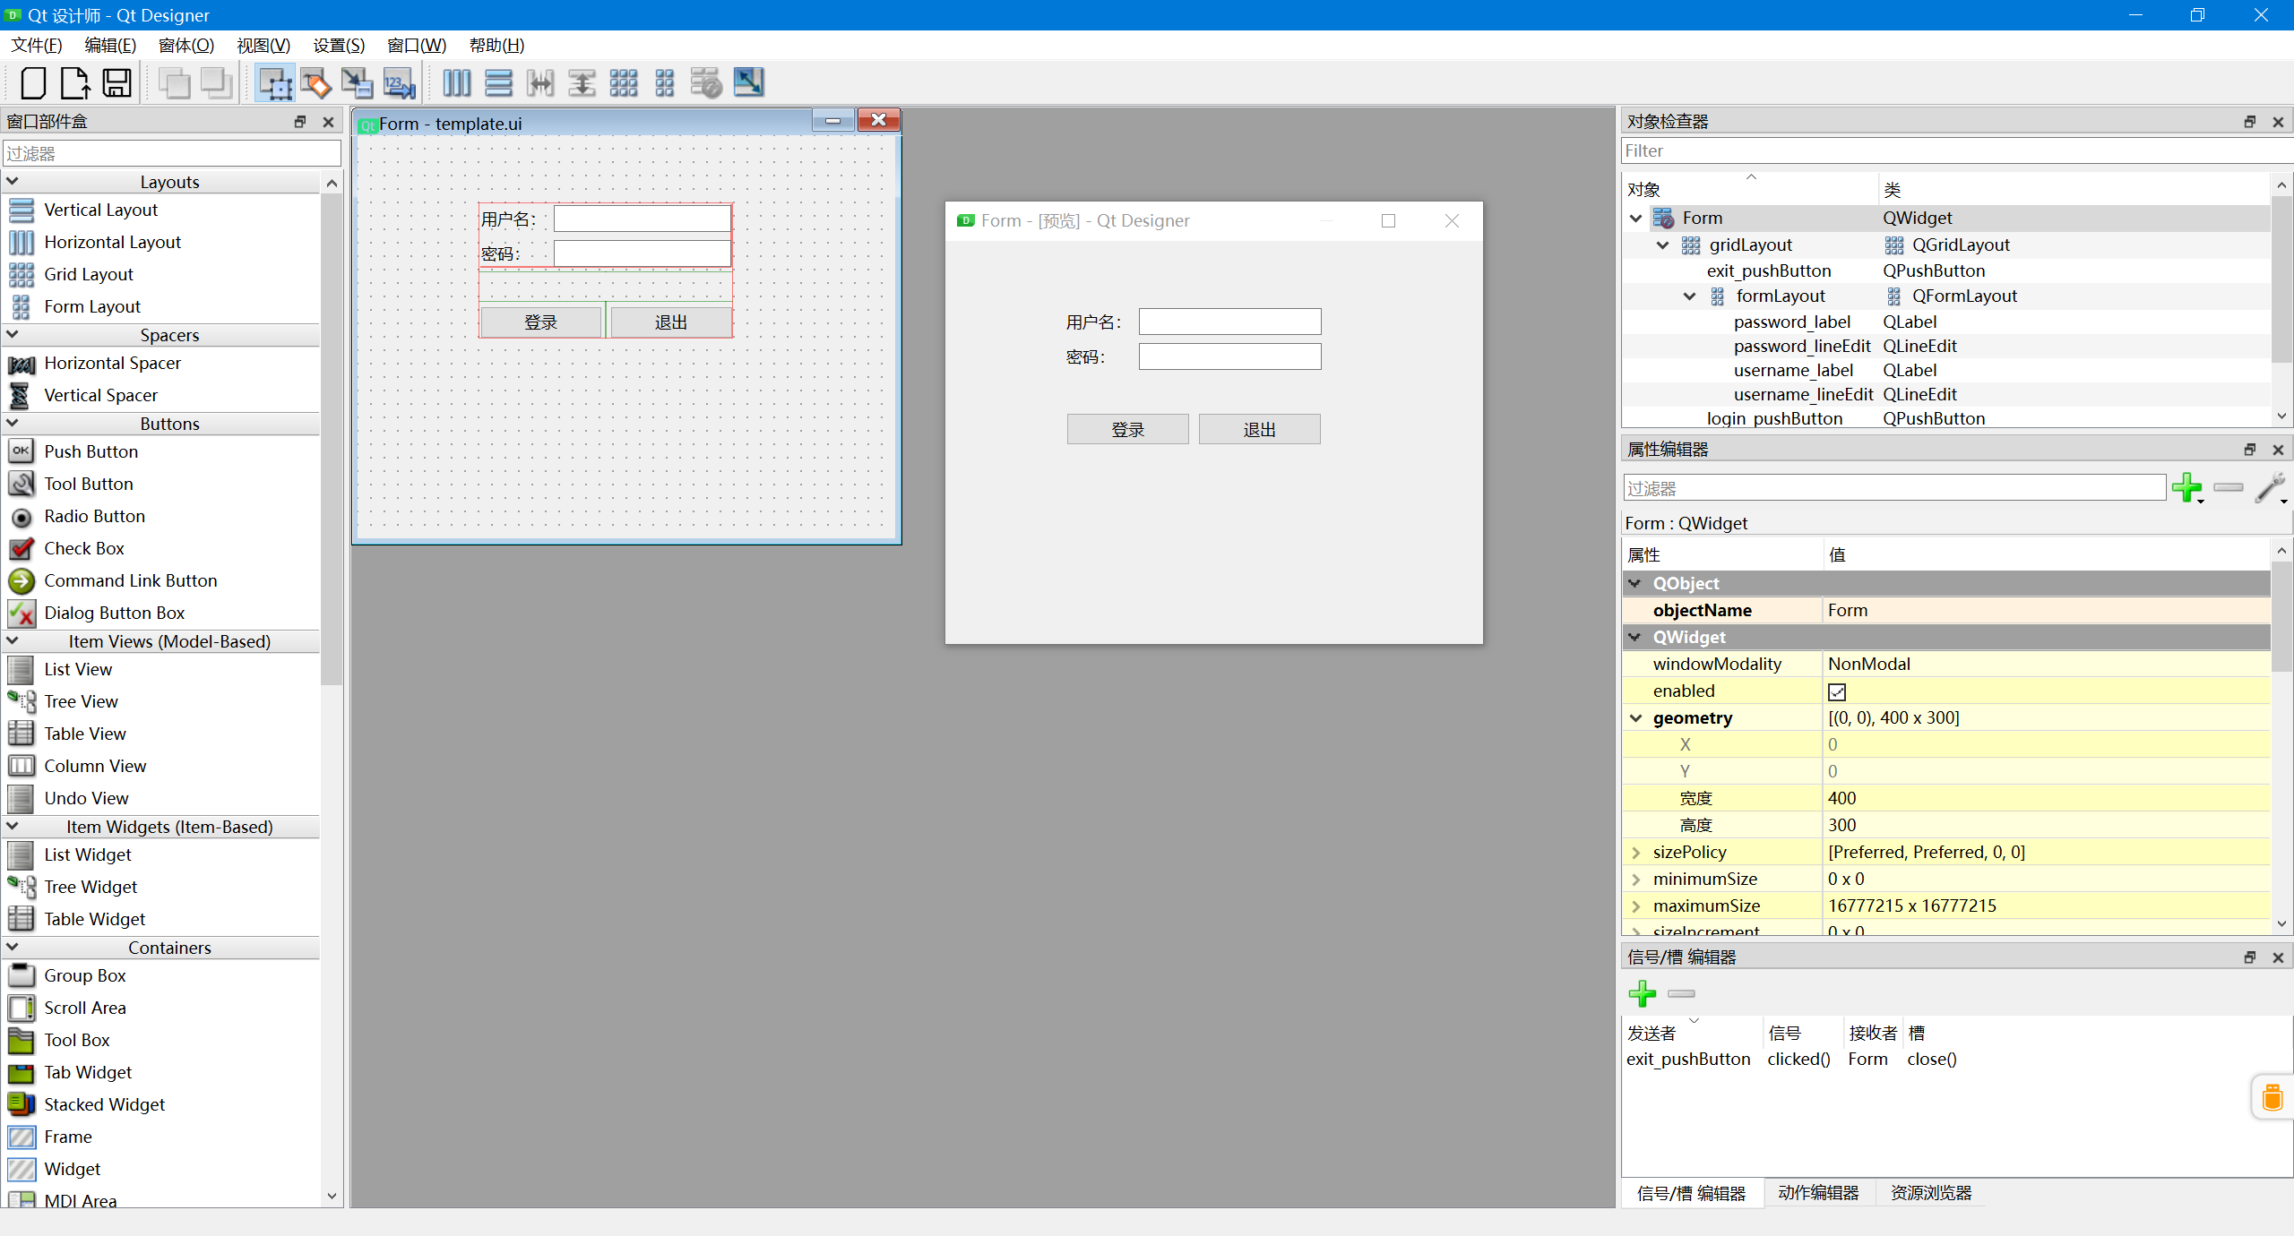Select the Edit Signals/Slots mode icon

(x=315, y=83)
